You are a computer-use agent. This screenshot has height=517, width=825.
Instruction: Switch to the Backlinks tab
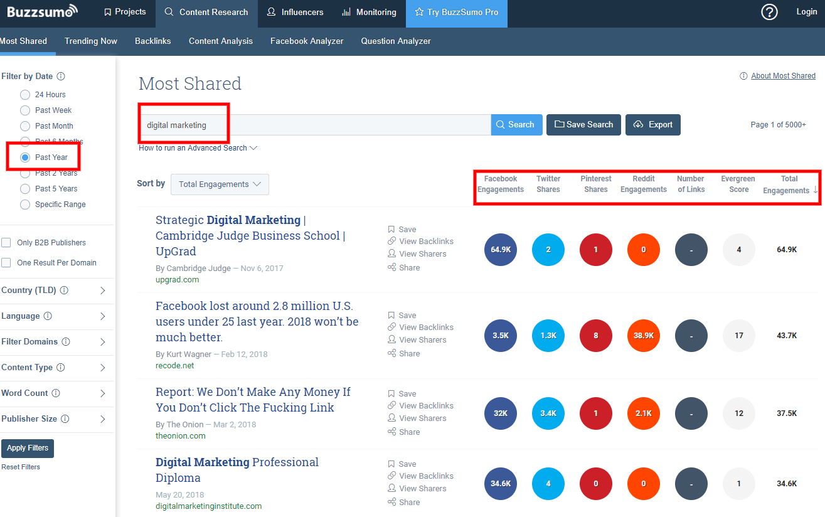pos(153,41)
